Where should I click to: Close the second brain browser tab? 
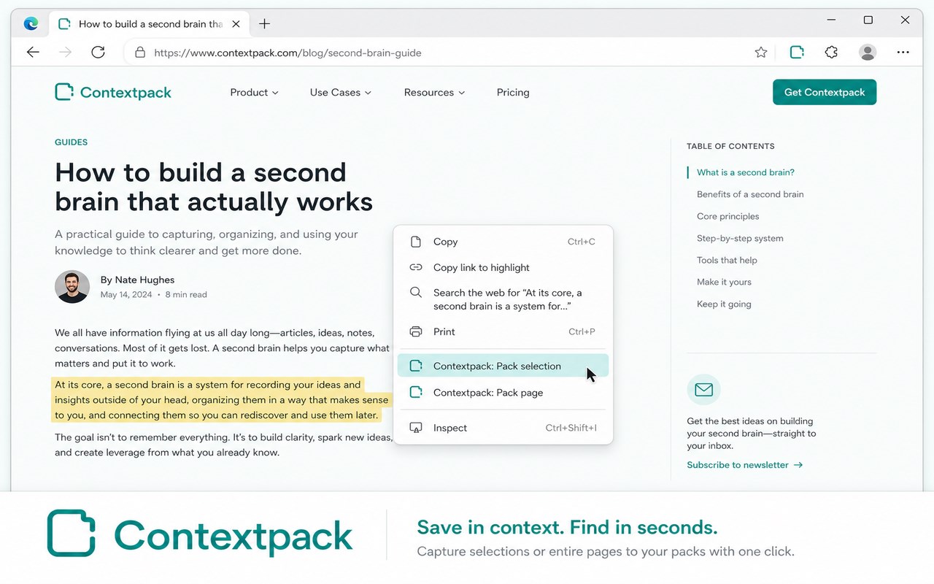click(x=236, y=24)
